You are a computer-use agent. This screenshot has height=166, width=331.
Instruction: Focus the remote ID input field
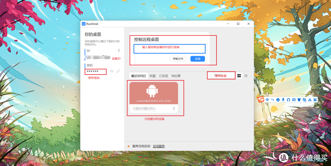(169, 49)
